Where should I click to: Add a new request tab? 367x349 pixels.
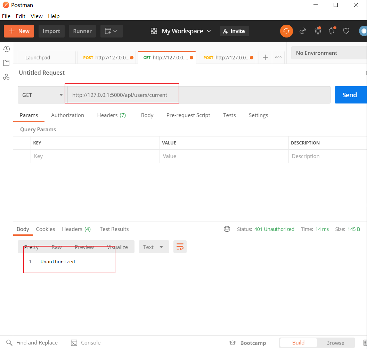pos(265,58)
